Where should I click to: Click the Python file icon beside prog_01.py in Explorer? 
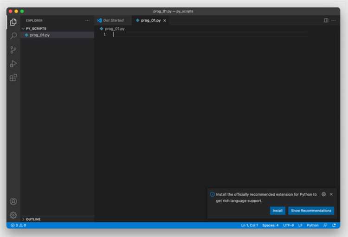[26, 35]
